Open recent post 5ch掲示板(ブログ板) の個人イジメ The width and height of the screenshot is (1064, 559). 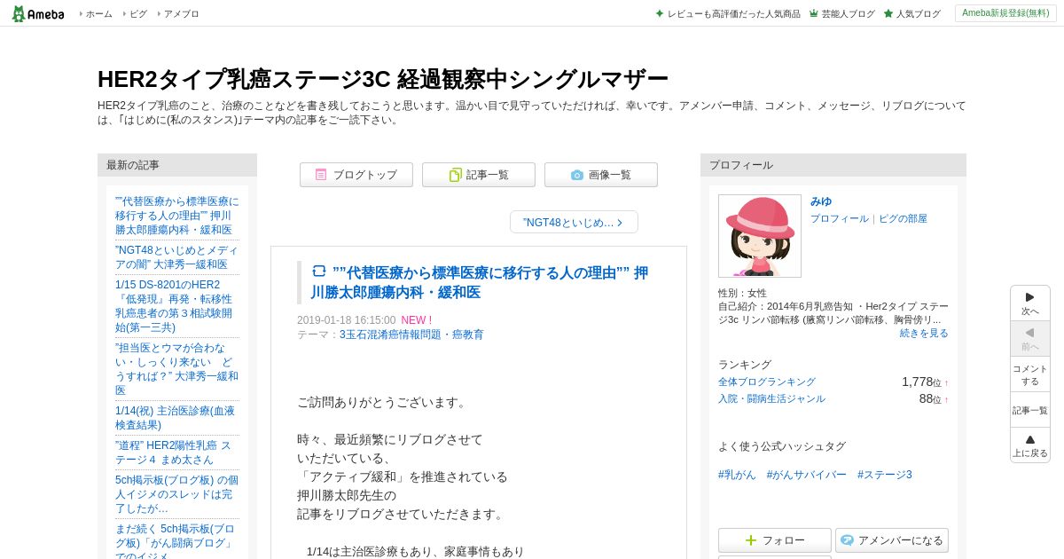click(x=177, y=494)
